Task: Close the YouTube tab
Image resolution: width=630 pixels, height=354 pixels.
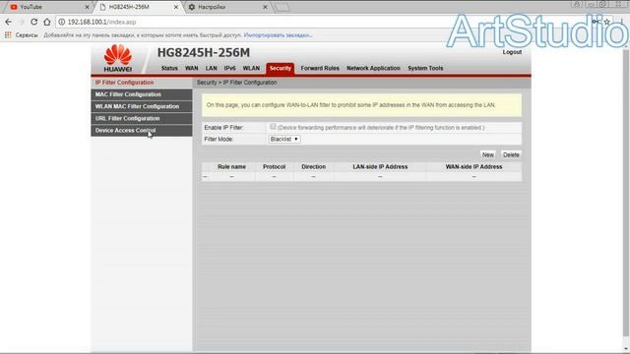Action: click(x=87, y=7)
